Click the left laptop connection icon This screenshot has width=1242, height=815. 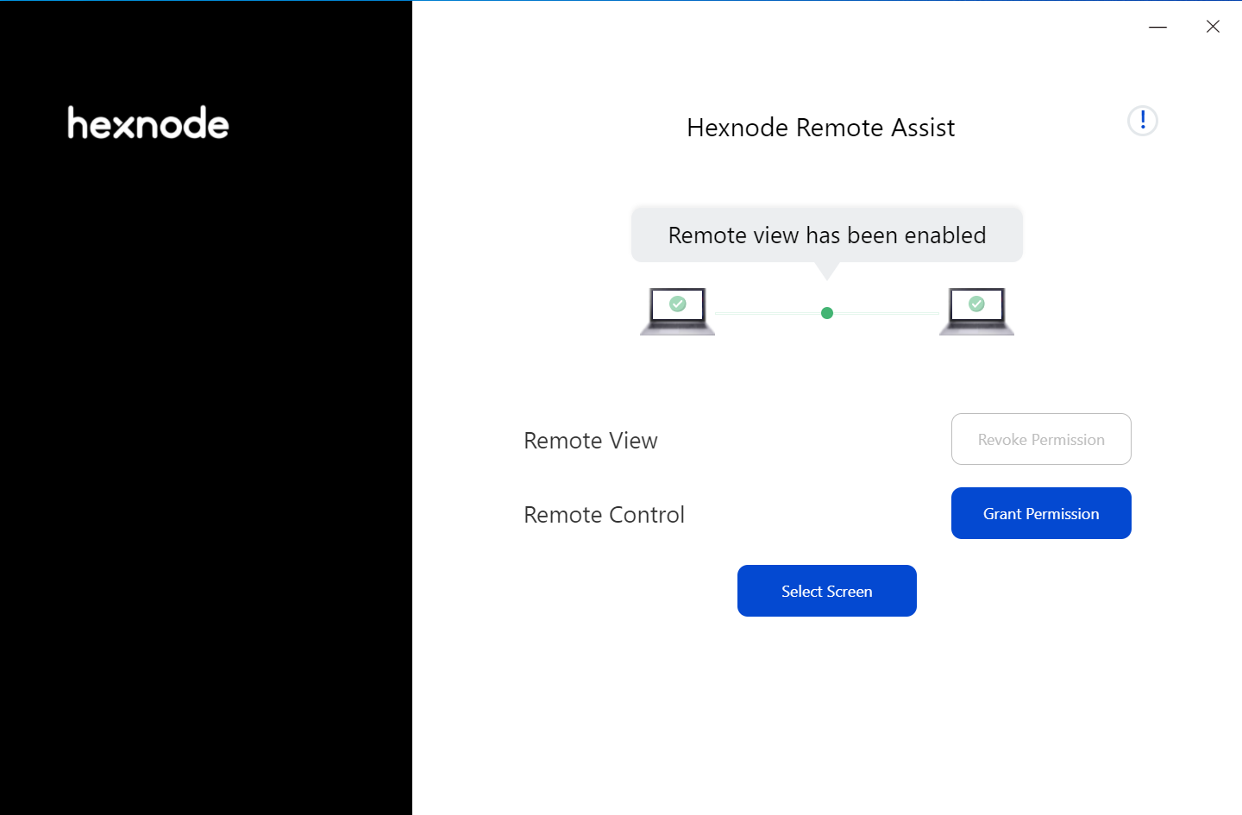tap(678, 311)
